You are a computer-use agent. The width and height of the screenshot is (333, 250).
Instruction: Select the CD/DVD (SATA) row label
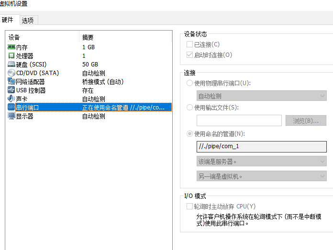38,73
